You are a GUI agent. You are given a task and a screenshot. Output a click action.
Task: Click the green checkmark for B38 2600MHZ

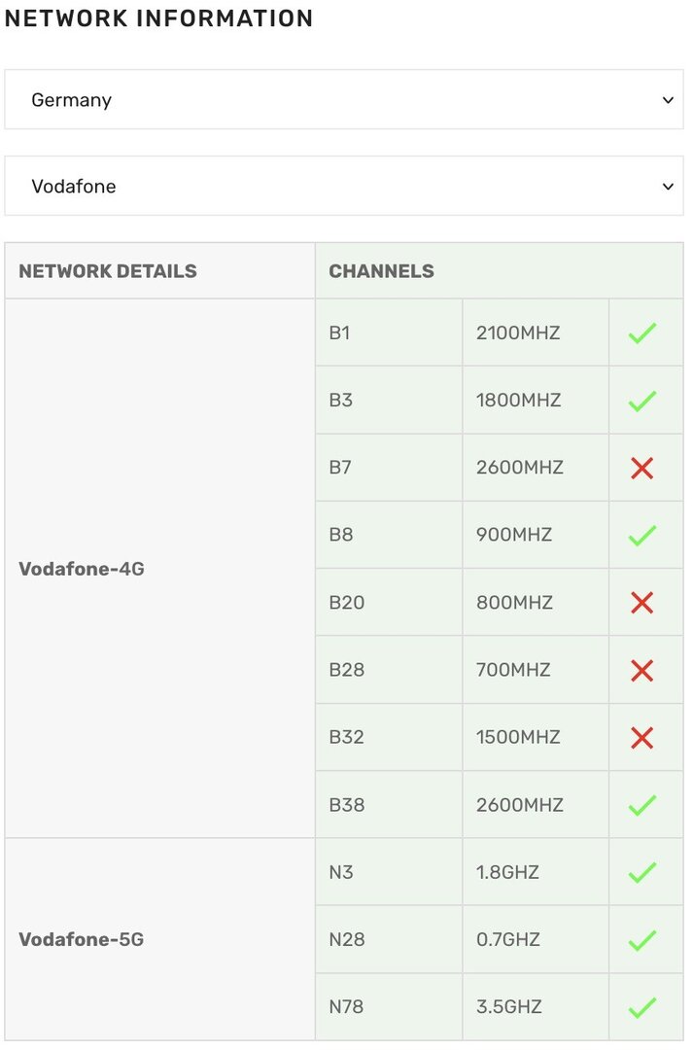642,805
